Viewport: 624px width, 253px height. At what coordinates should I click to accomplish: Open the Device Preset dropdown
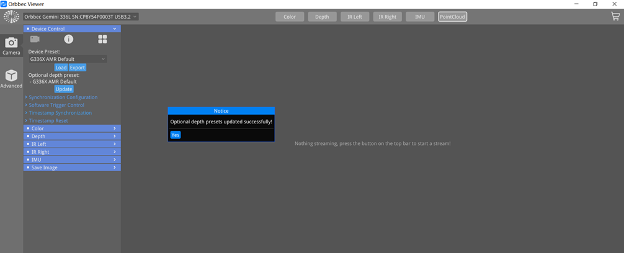click(68, 59)
